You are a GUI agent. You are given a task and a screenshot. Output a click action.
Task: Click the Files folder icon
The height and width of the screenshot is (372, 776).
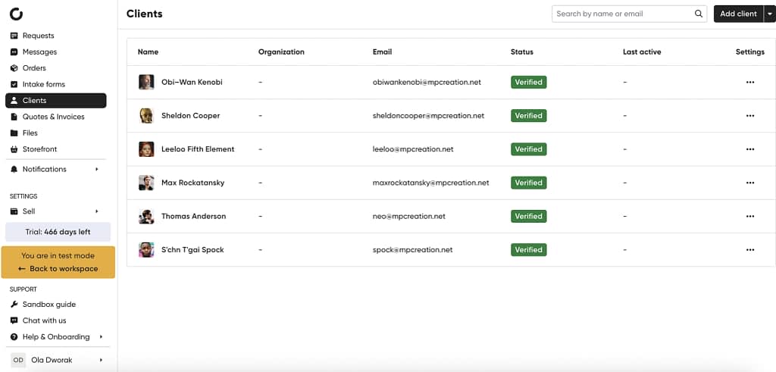(14, 133)
